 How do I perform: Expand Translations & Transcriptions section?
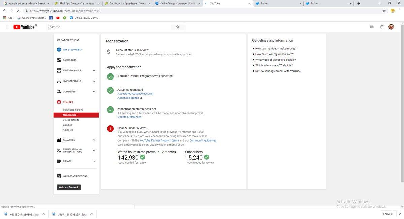click(94, 151)
